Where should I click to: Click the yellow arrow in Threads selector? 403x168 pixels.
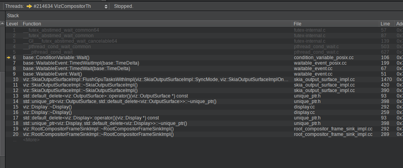click(x=29, y=6)
